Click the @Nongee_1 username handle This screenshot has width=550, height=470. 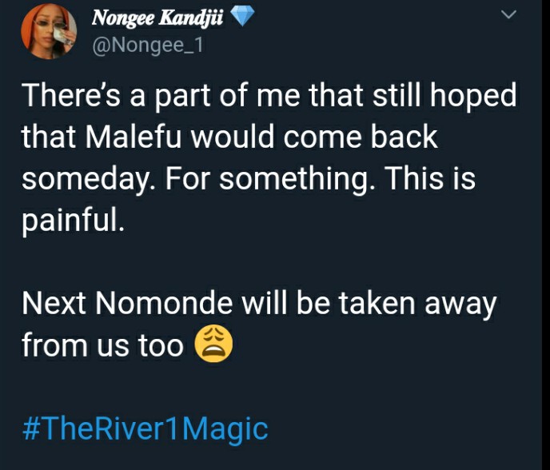click(147, 46)
